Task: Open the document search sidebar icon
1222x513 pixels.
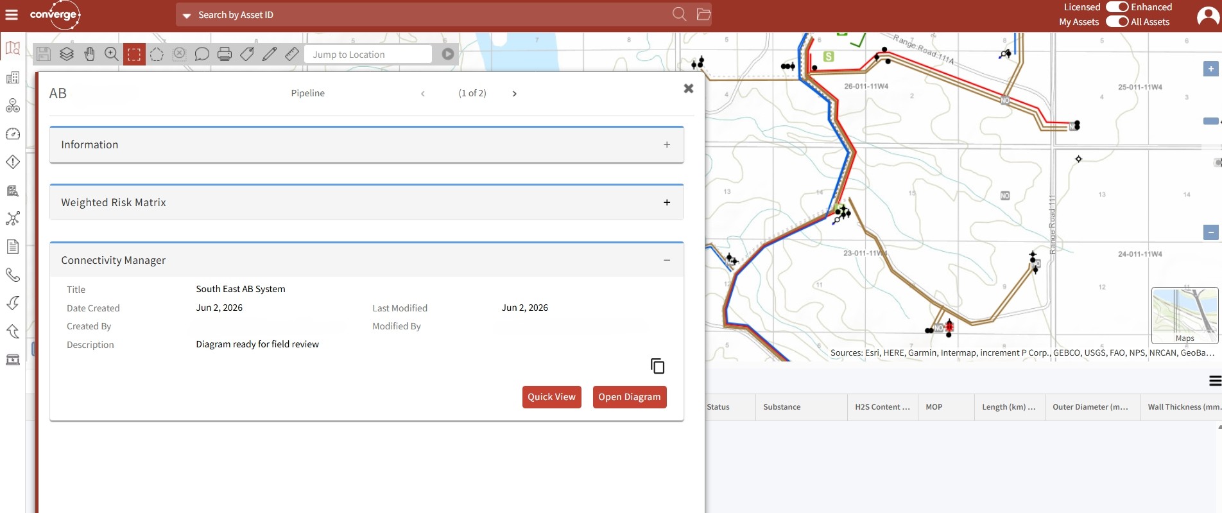Action: 13,190
